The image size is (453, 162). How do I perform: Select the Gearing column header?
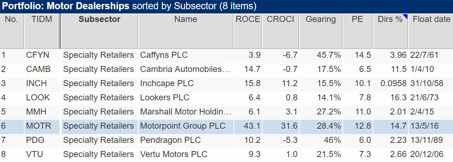click(x=321, y=31)
